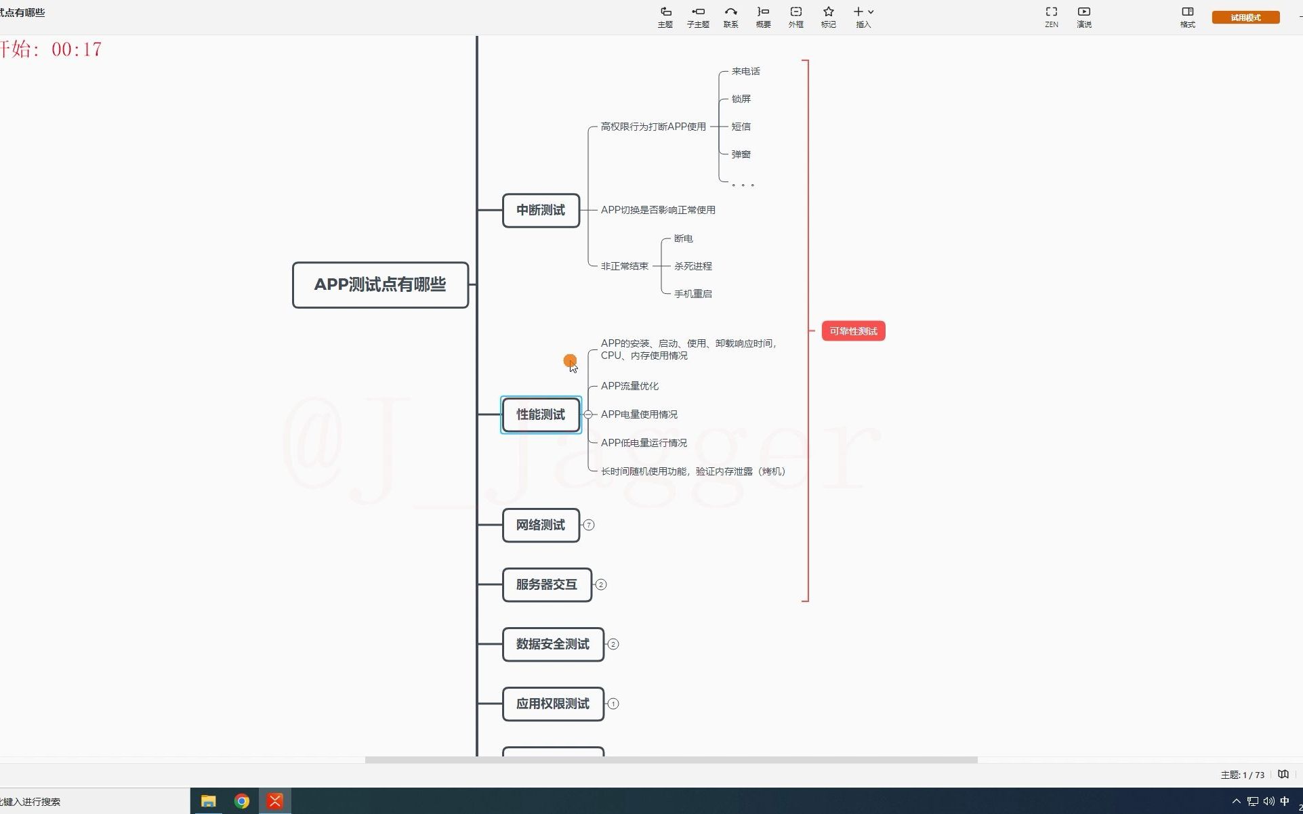Screen dimensions: 1303x814
Task: Select the 中断测试 topic node
Action: point(541,210)
